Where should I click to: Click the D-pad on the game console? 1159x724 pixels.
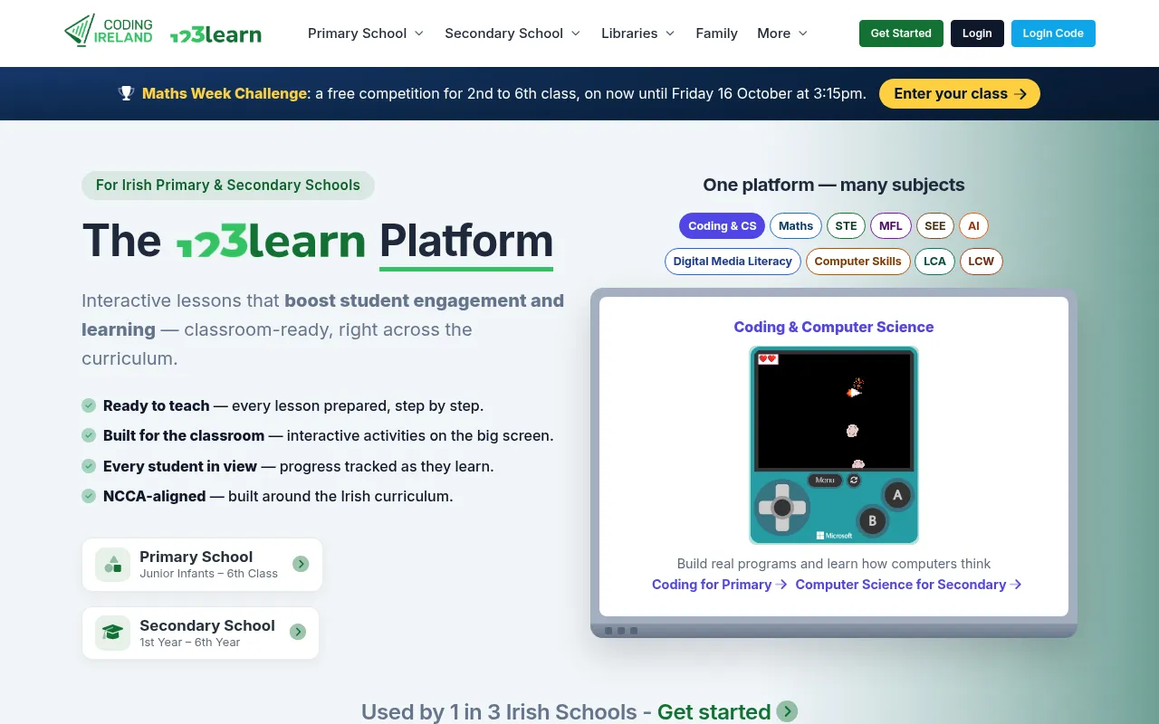782,508
